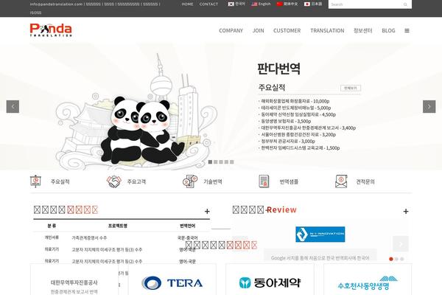Expand project list with plus icon
The image size is (442, 295).
207,211
